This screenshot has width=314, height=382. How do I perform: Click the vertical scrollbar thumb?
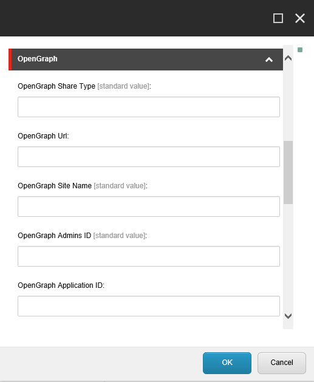(288, 172)
